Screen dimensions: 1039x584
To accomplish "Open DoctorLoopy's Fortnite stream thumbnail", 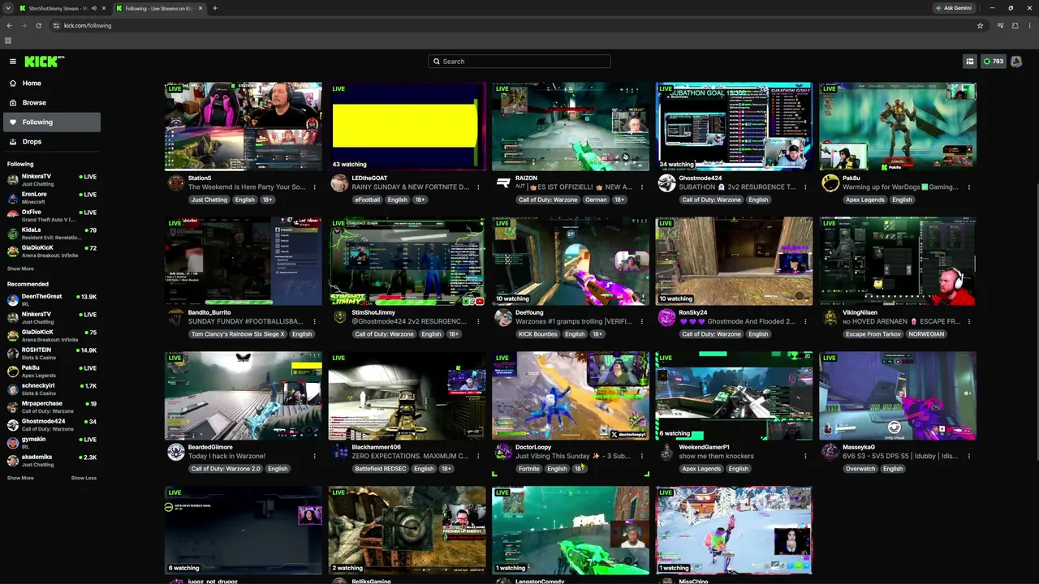I will click(571, 395).
